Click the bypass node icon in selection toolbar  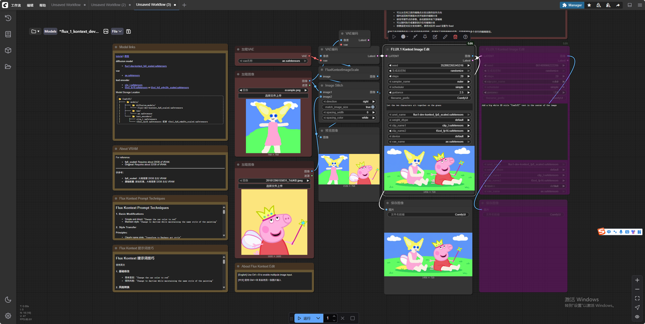click(x=415, y=37)
